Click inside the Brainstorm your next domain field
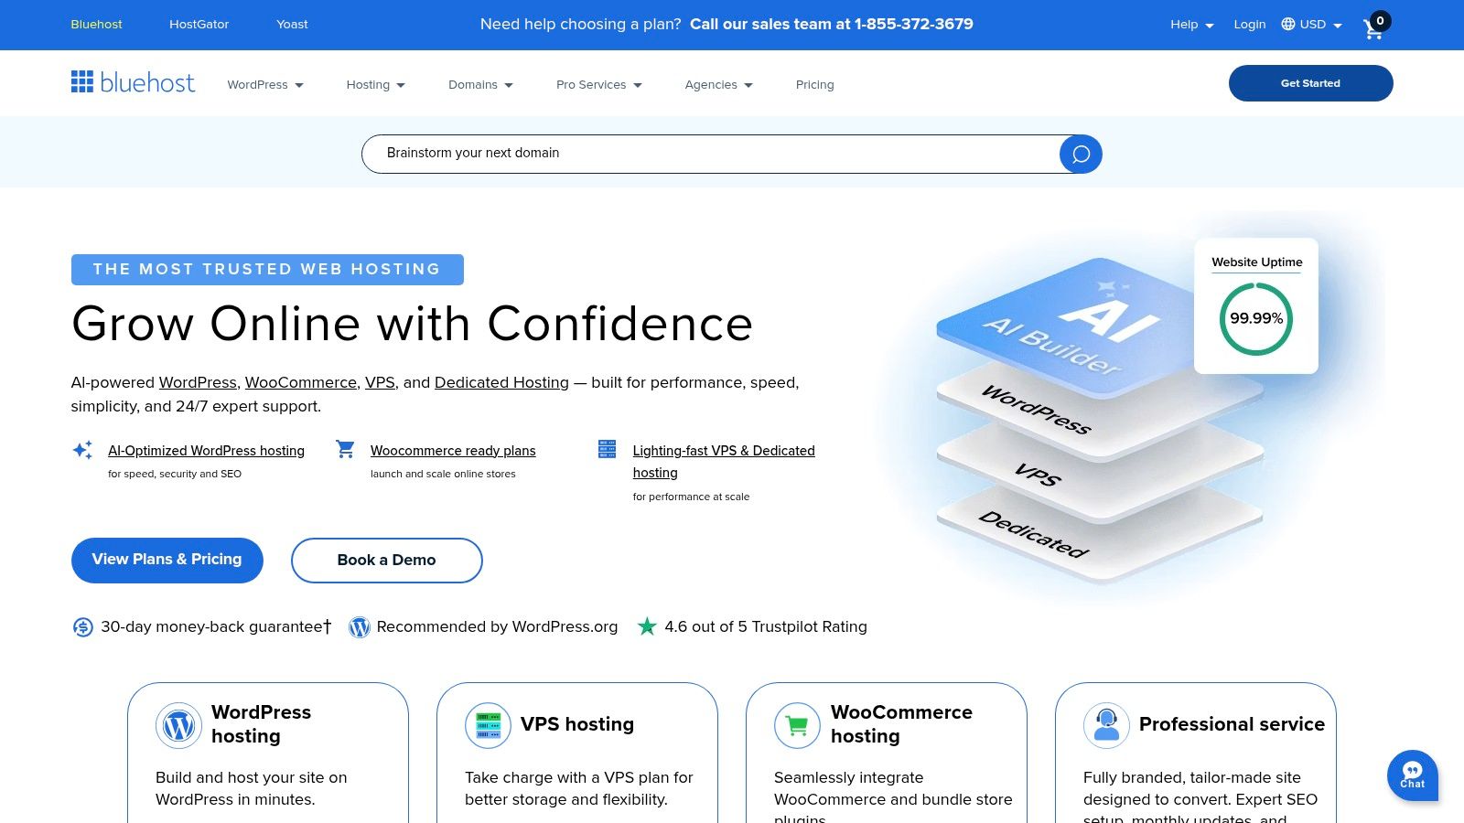This screenshot has height=823, width=1464. coord(640,153)
